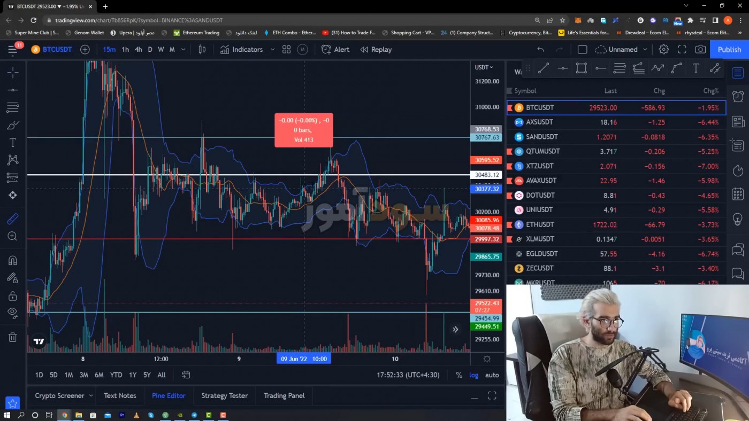Open the go-to-date range icon

[186, 375]
